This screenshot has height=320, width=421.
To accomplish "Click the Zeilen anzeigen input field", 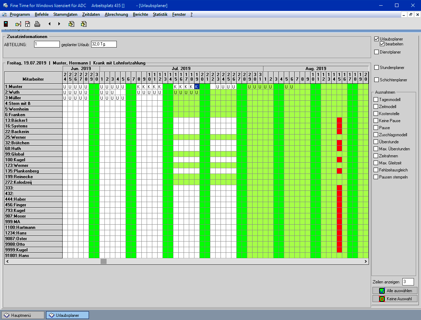I will coord(408,282).
